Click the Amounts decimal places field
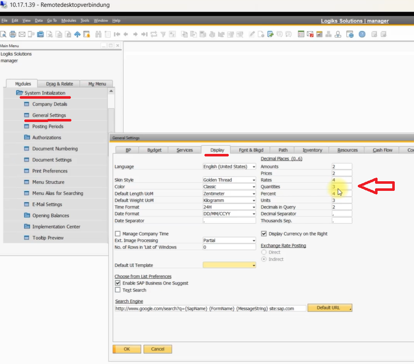This screenshot has height=364, width=414. (x=342, y=167)
